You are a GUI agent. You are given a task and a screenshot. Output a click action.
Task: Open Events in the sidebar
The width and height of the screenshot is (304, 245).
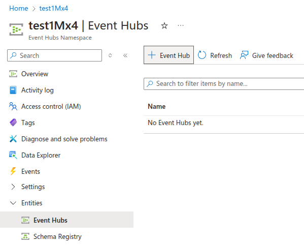coord(30,172)
